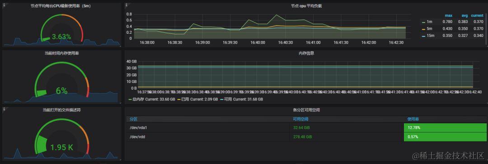Image resolution: width=488 pixels, height=164 pixels.
Task: Click info icon on CPU average load panel
Action: pos(127,5)
